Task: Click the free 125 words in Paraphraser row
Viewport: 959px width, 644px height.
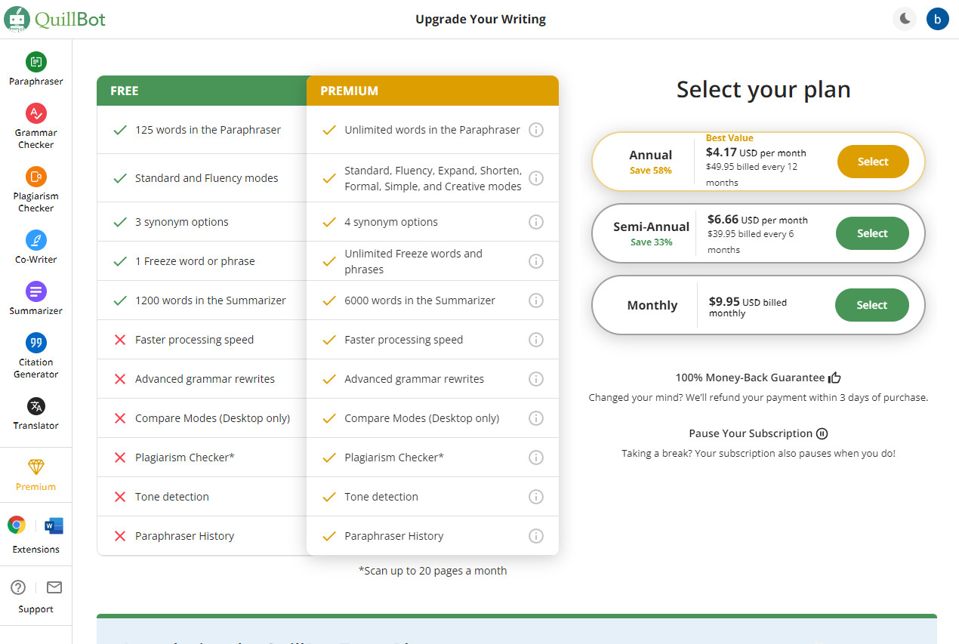Action: (x=202, y=130)
